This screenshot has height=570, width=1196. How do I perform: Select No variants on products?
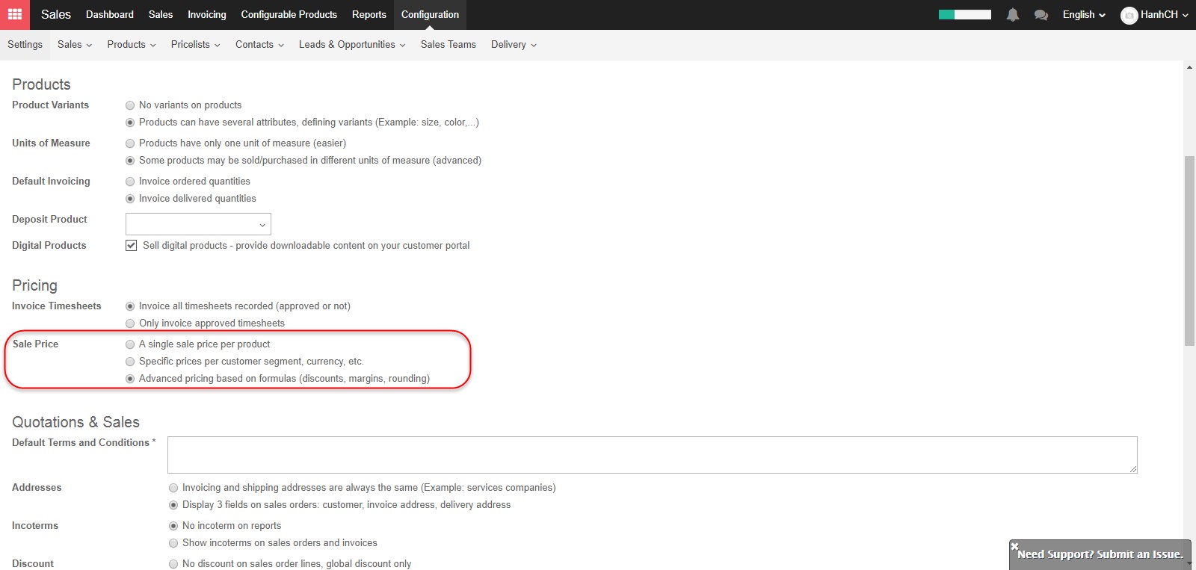coord(130,105)
